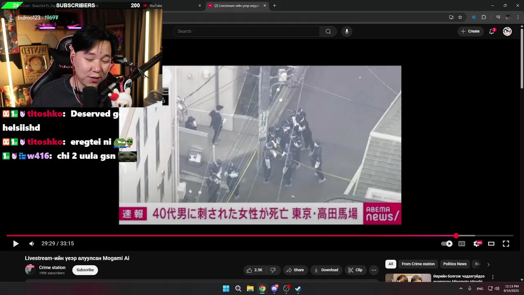Open YouTube notifications bell
524x295 pixels.
tap(492, 31)
